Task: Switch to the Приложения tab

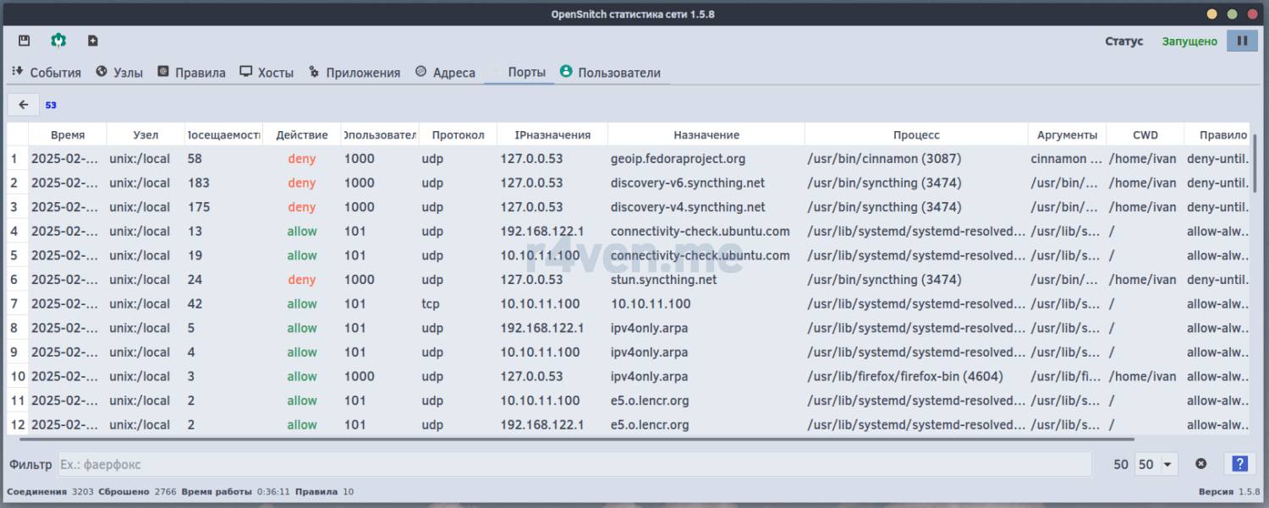Action: [x=354, y=73]
